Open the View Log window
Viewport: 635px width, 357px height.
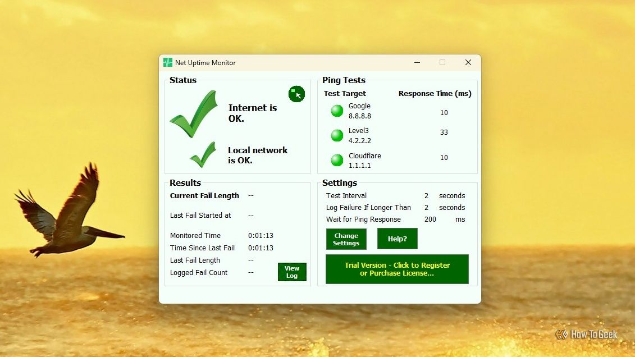click(x=292, y=272)
